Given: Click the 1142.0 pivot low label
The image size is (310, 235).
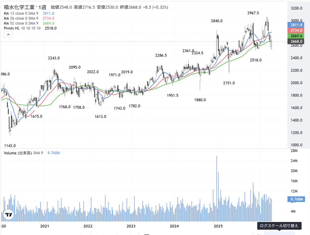Looking at the screenshot, I should 10,146.
